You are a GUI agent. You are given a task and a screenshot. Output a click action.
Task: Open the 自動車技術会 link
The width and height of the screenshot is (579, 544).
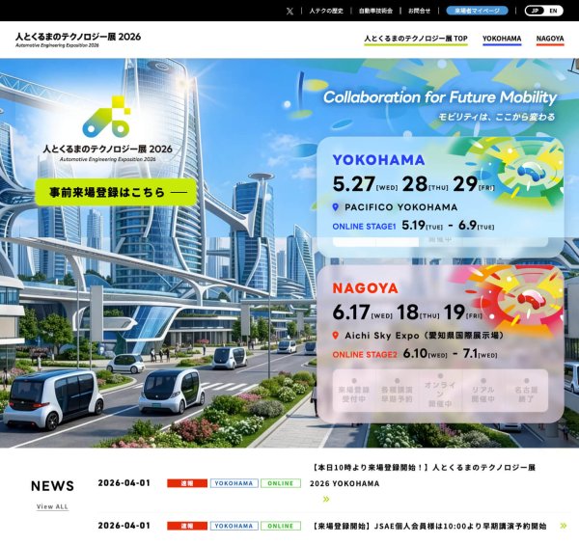(x=375, y=11)
